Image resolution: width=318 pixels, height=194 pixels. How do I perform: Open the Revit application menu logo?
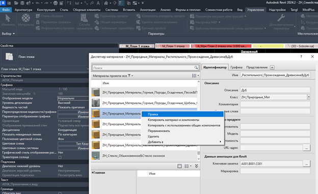tap(3, 3)
